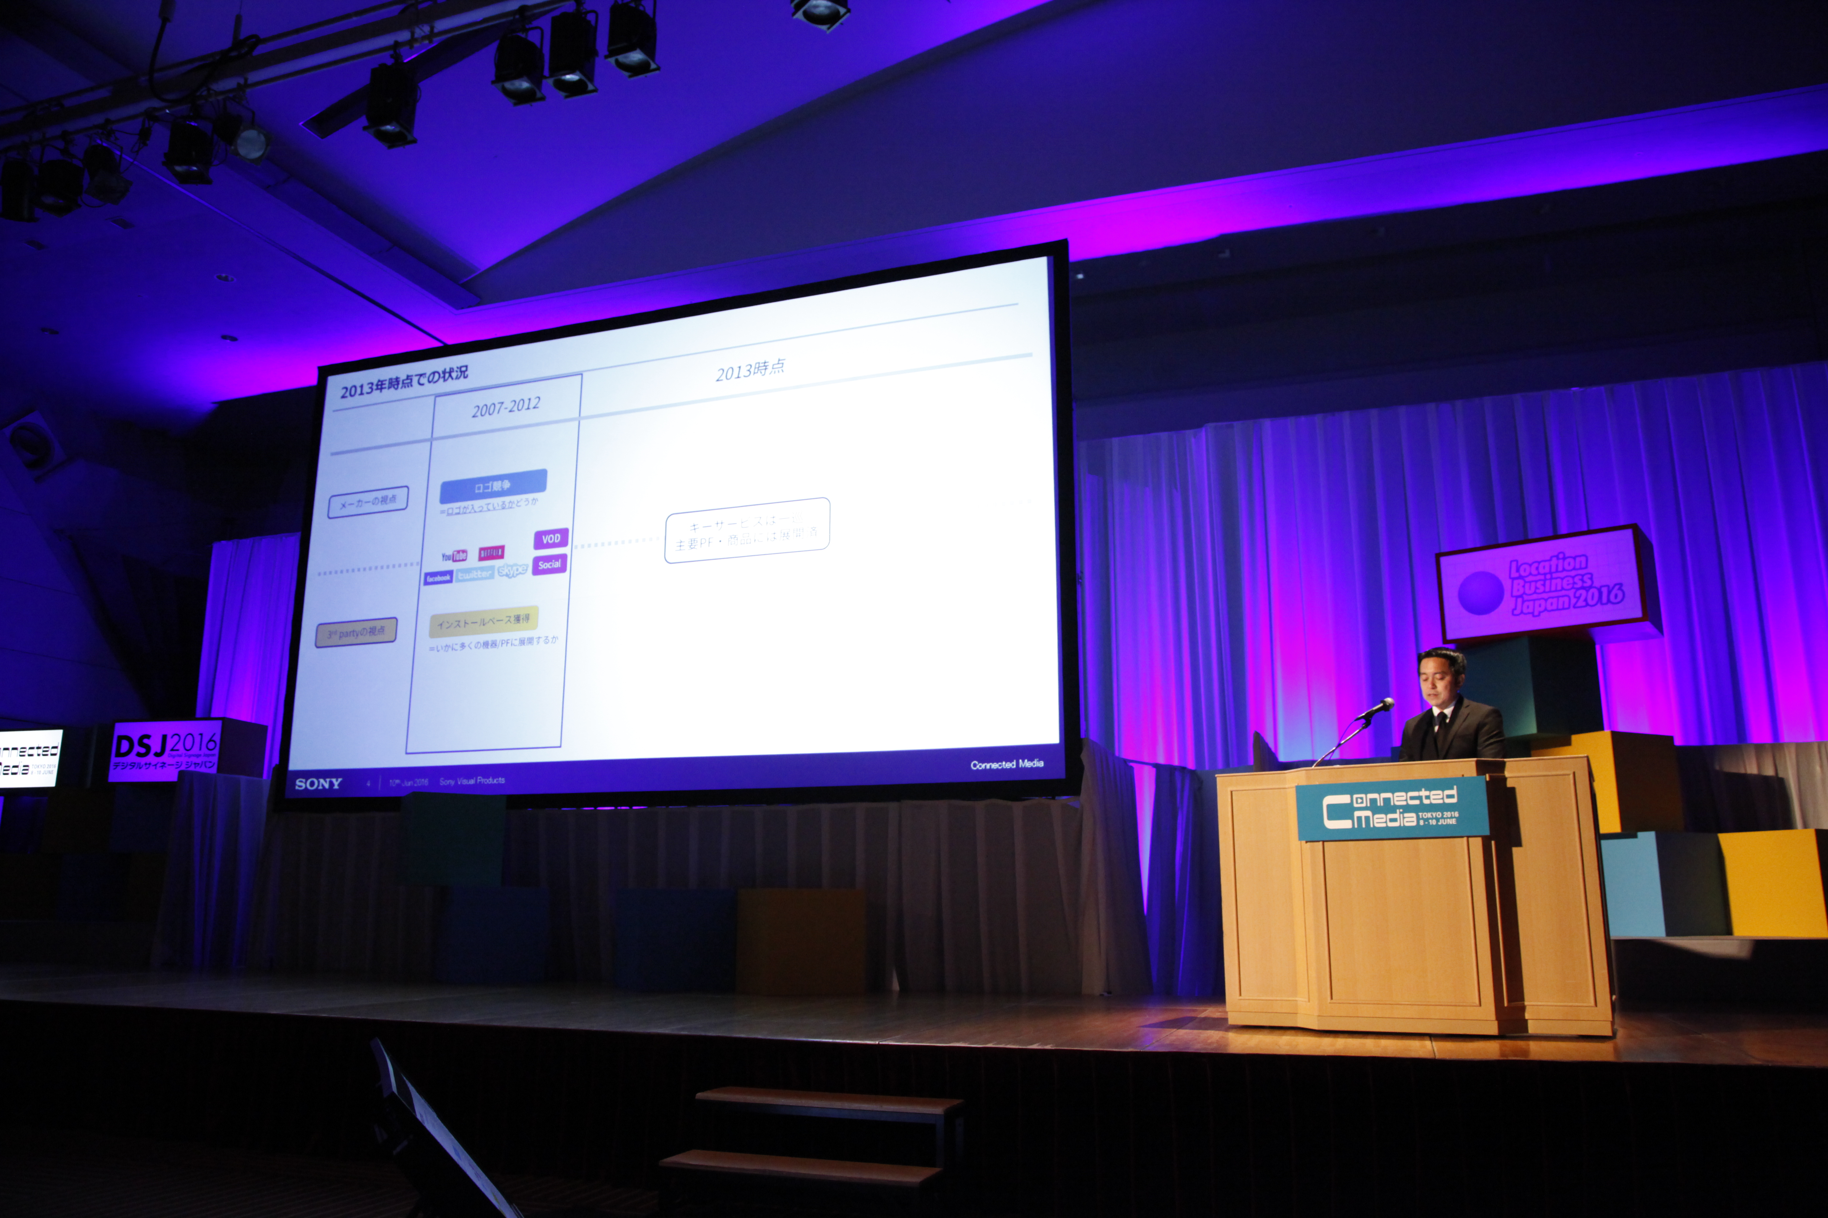Select the blue ロゴ競争 box
Image resolution: width=1828 pixels, height=1218 pixels.
(x=493, y=486)
